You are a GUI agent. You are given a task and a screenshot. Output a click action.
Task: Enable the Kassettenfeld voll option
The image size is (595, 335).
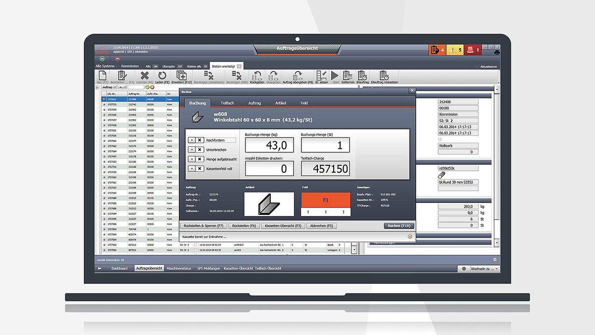(x=195, y=169)
